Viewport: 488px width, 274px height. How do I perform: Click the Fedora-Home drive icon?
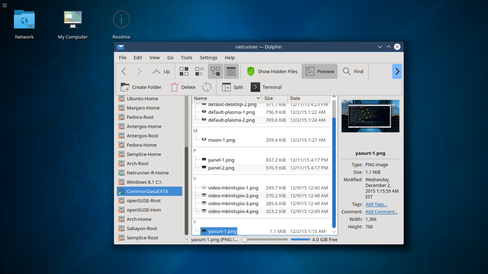coord(121,145)
